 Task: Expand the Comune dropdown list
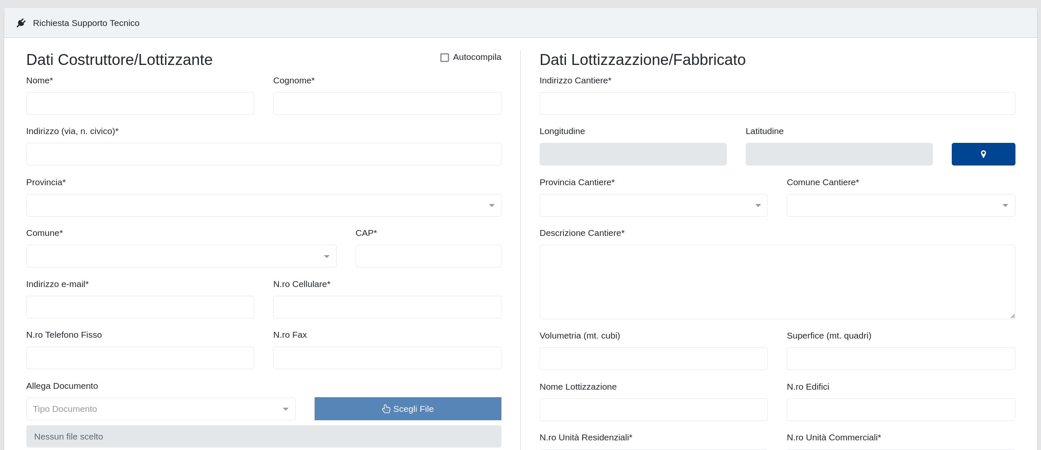(181, 256)
